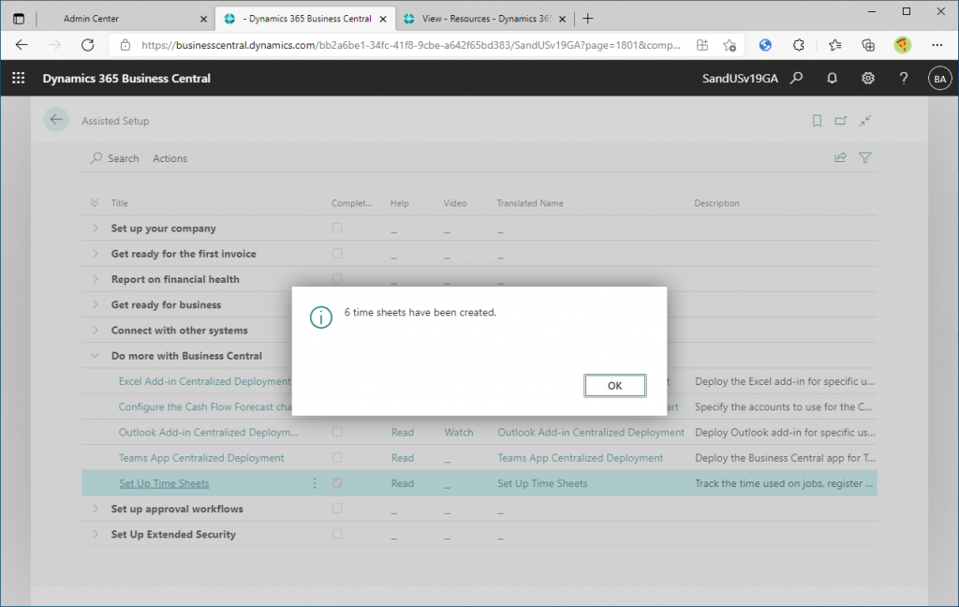Toggle Completed for Set up your company

[337, 228]
